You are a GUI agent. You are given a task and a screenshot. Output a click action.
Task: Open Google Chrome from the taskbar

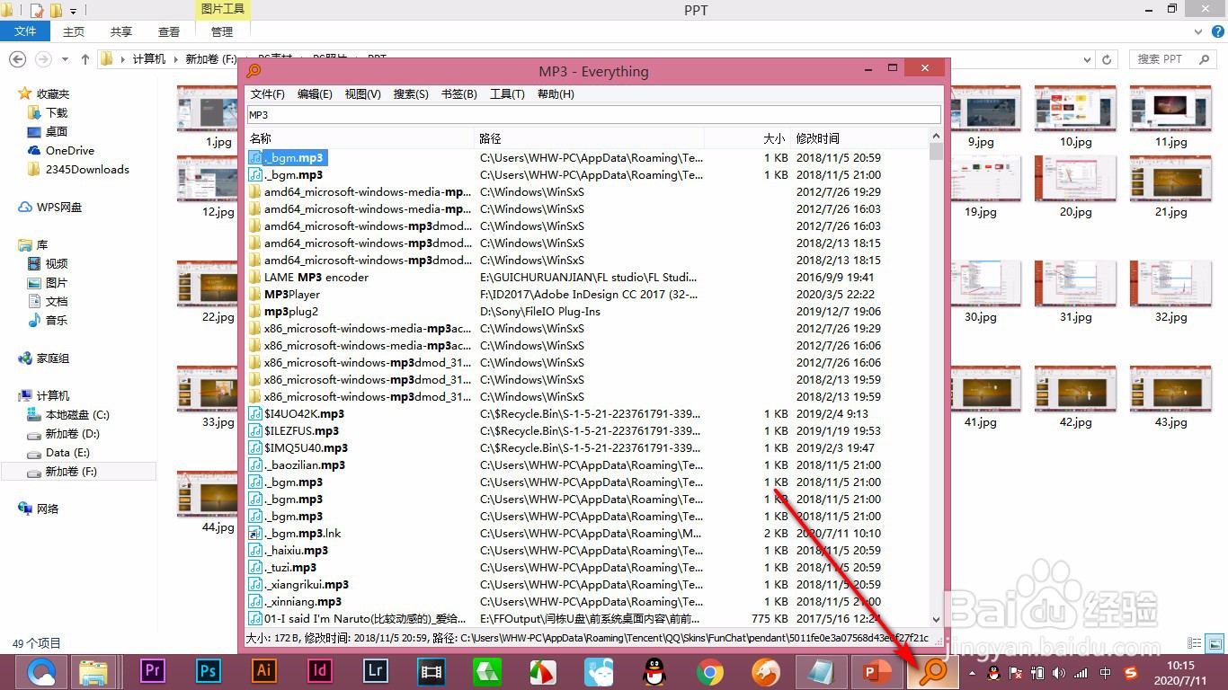(710, 671)
